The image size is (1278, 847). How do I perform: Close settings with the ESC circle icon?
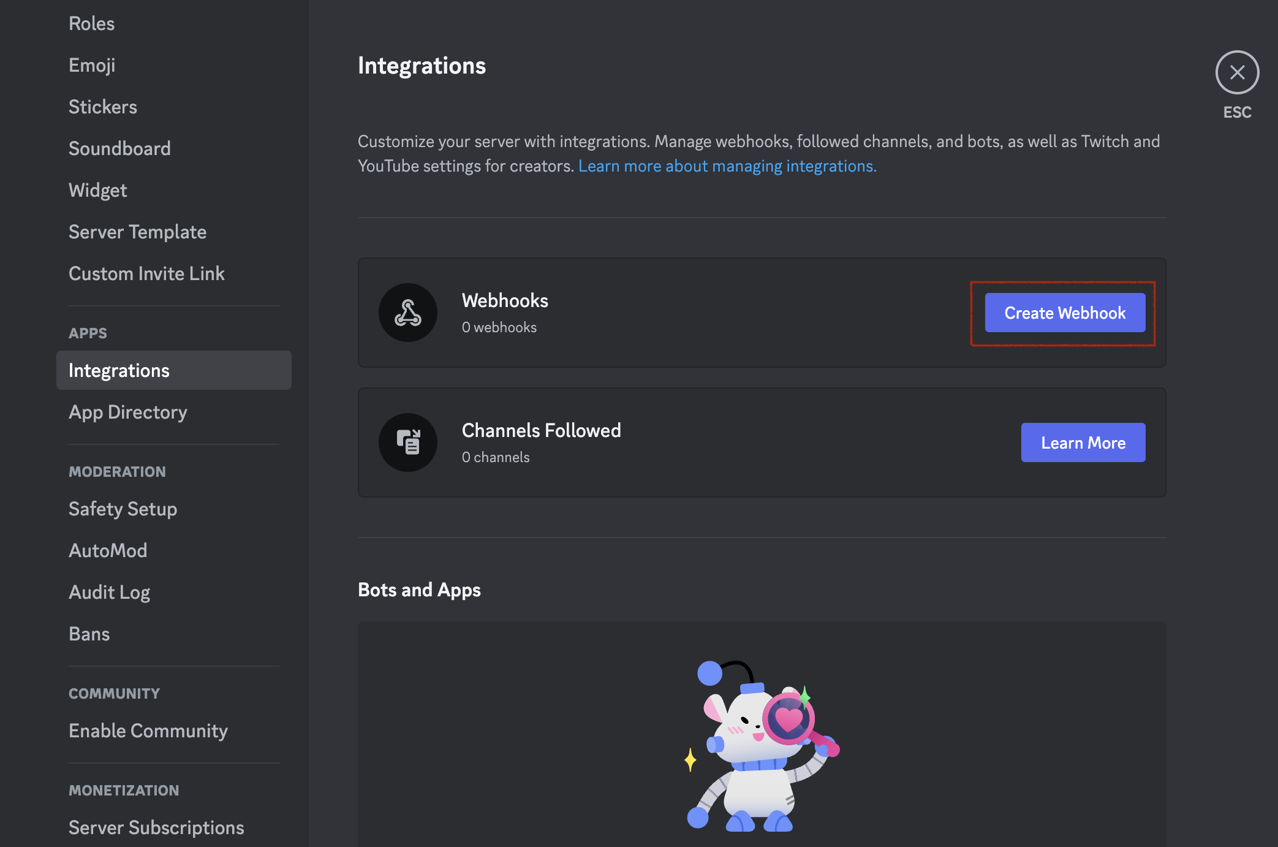point(1237,72)
